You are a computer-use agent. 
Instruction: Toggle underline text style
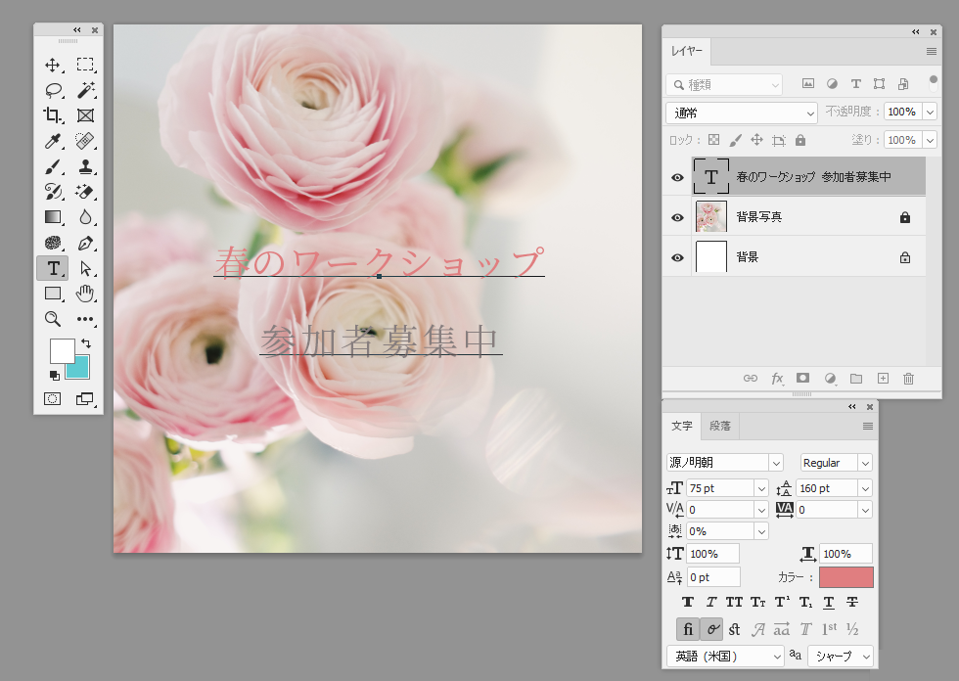pyautogui.click(x=829, y=603)
